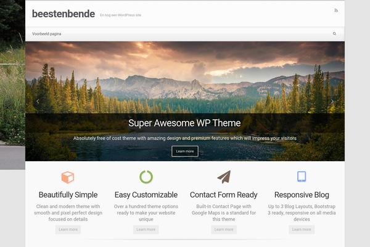370x247 pixels.
Task: Click the green circle refresh icon
Action: pyautogui.click(x=146, y=177)
